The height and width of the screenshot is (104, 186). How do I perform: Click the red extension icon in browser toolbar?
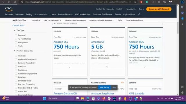141,2
